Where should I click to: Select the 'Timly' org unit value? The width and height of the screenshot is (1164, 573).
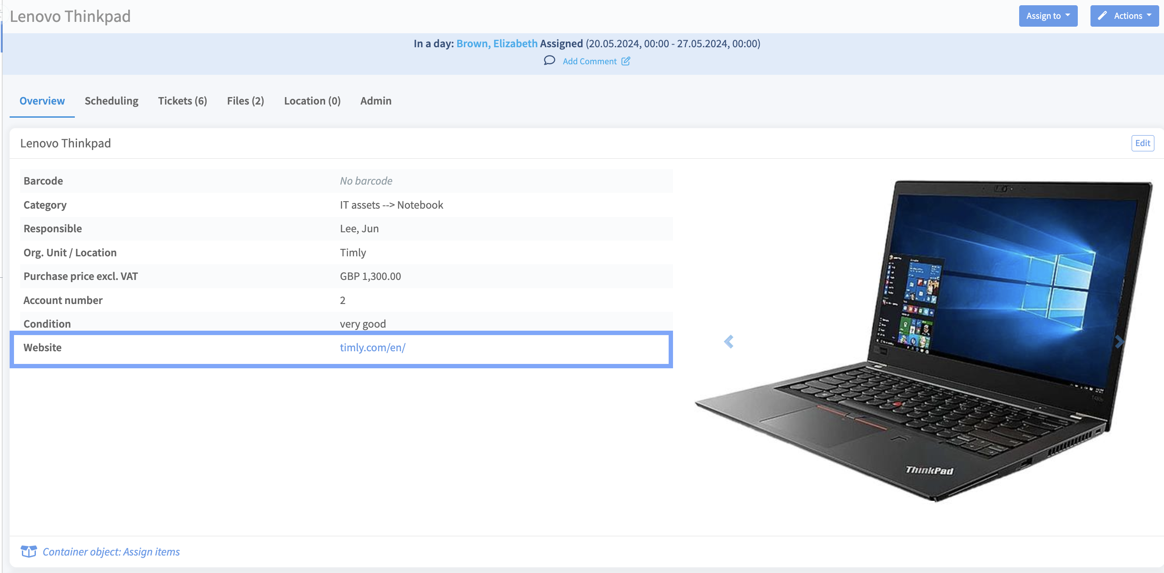tap(353, 252)
